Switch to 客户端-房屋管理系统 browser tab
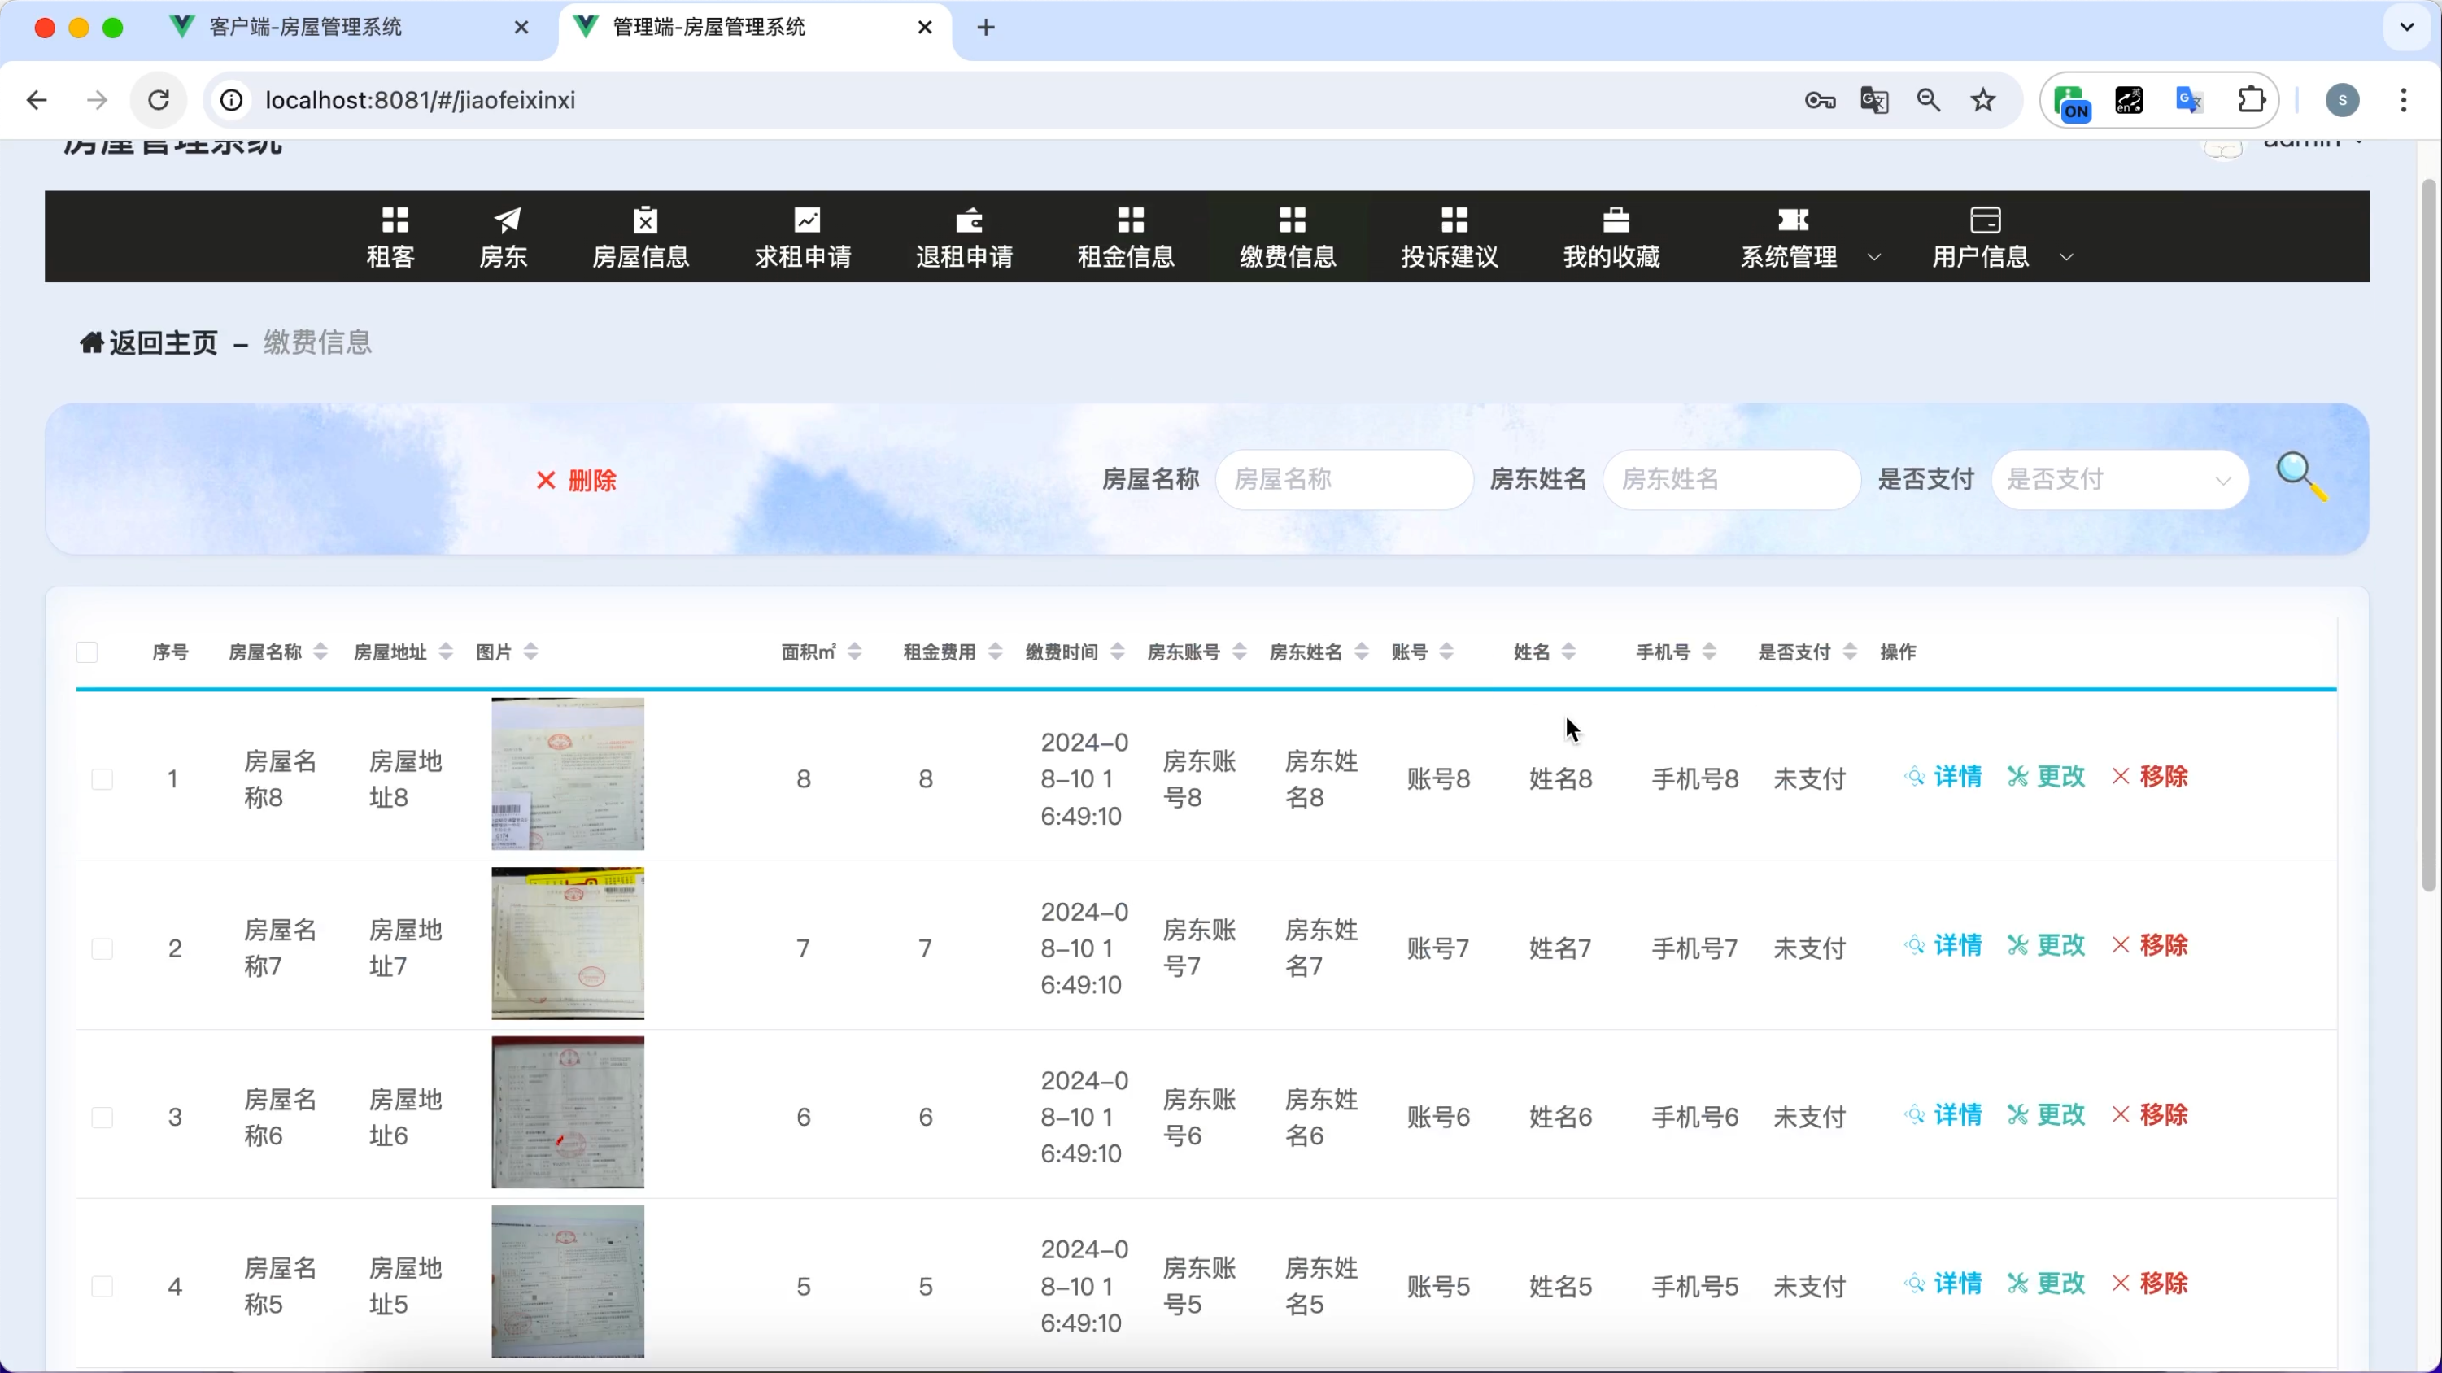Viewport: 2442px width, 1373px height. [x=305, y=28]
